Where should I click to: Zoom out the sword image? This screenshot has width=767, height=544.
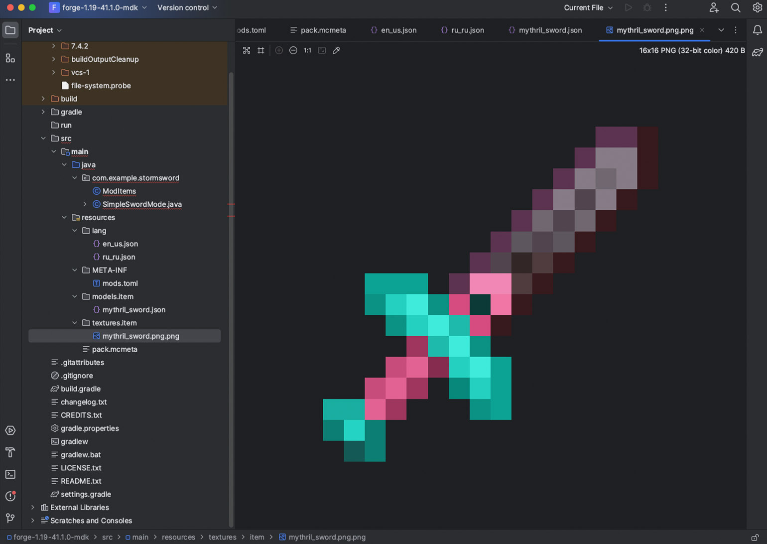pyautogui.click(x=293, y=50)
